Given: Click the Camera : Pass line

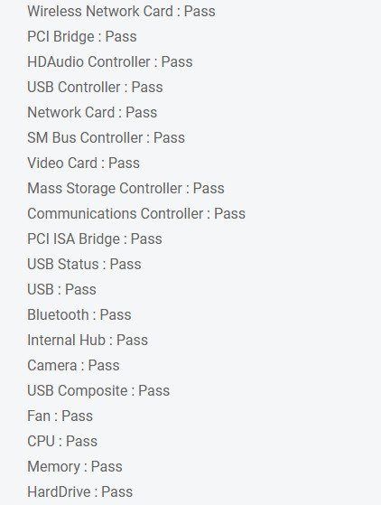Looking at the screenshot, I should [74, 365].
